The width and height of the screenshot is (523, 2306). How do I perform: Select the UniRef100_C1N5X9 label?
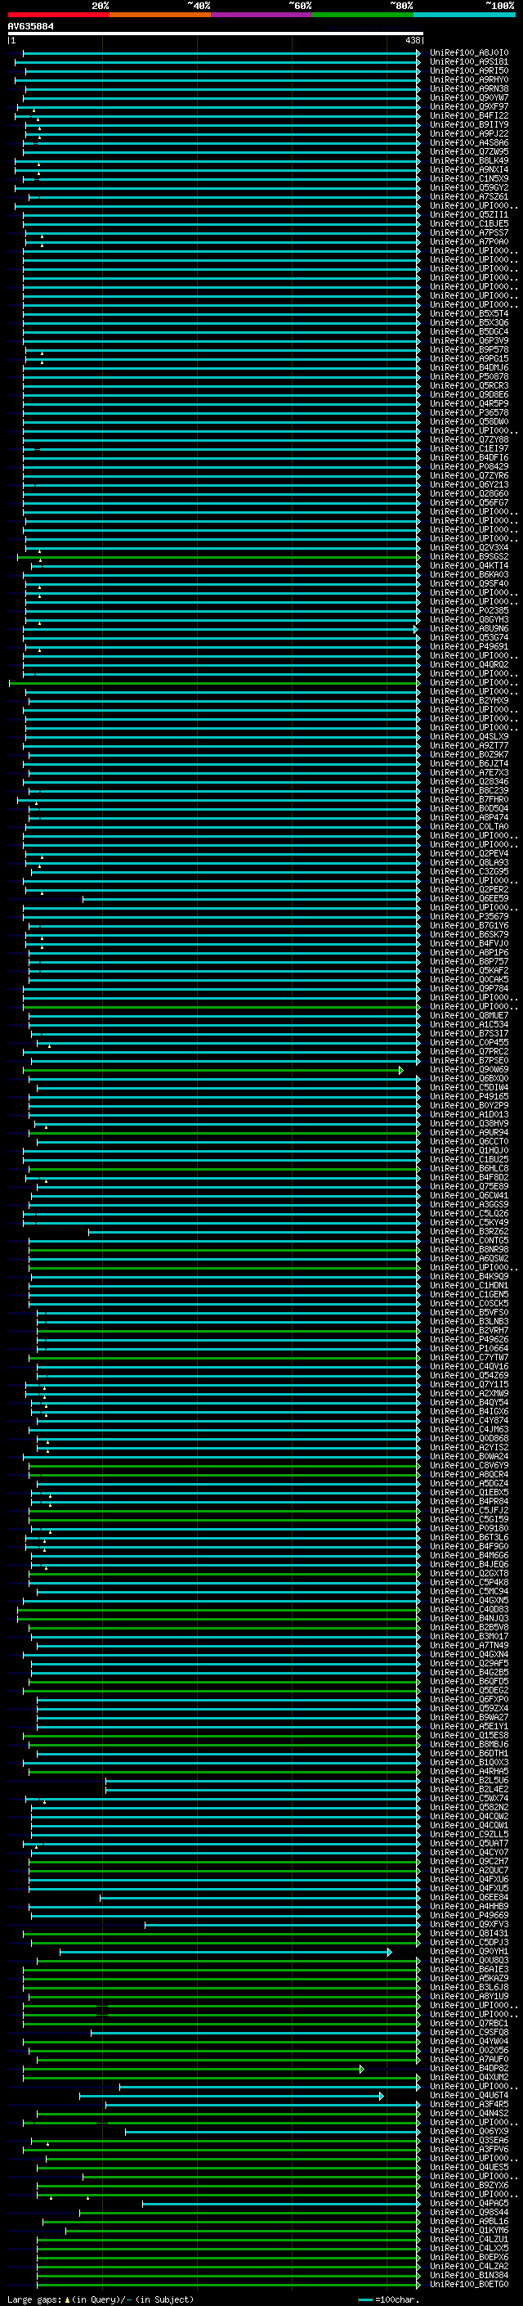[469, 179]
